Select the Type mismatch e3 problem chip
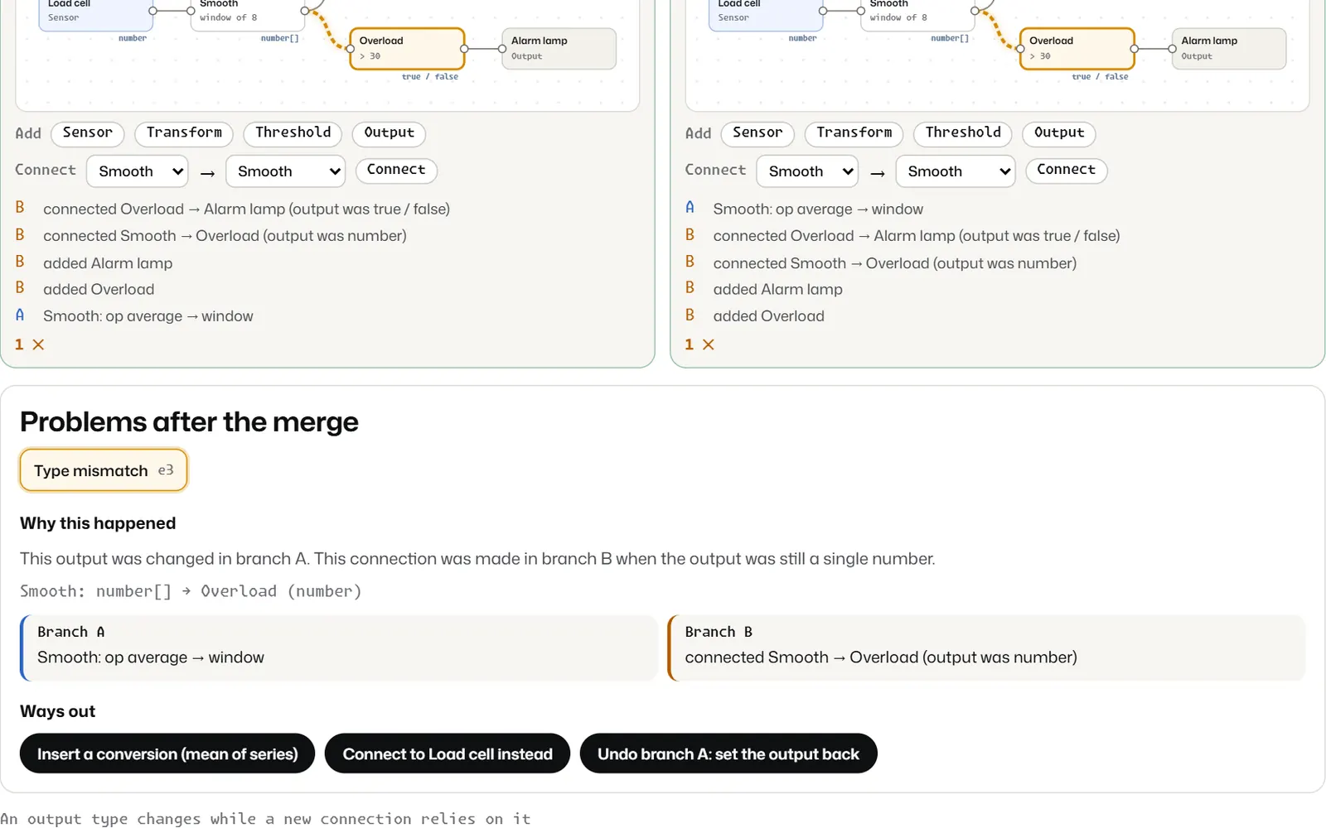 coord(104,470)
